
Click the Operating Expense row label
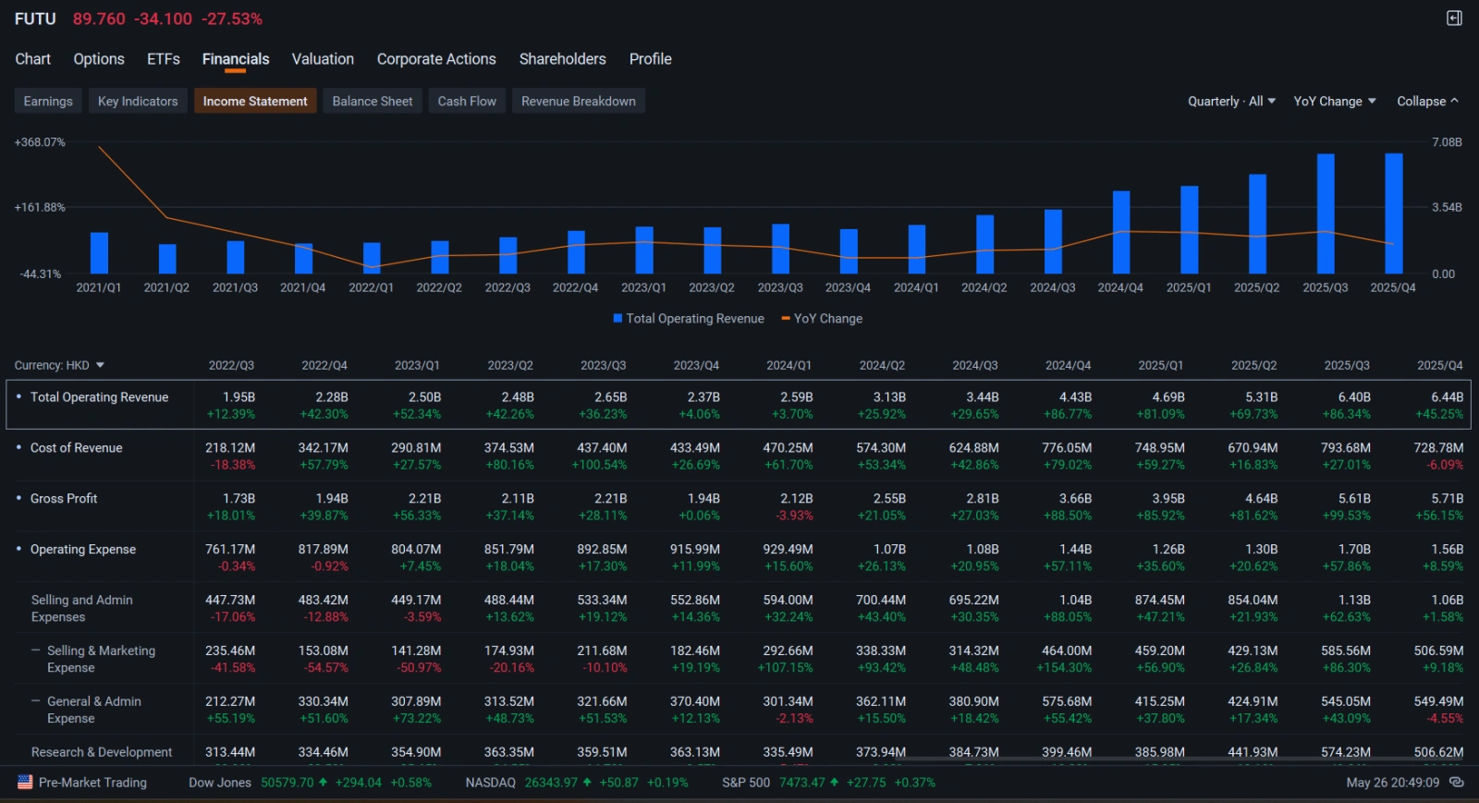[83, 549]
